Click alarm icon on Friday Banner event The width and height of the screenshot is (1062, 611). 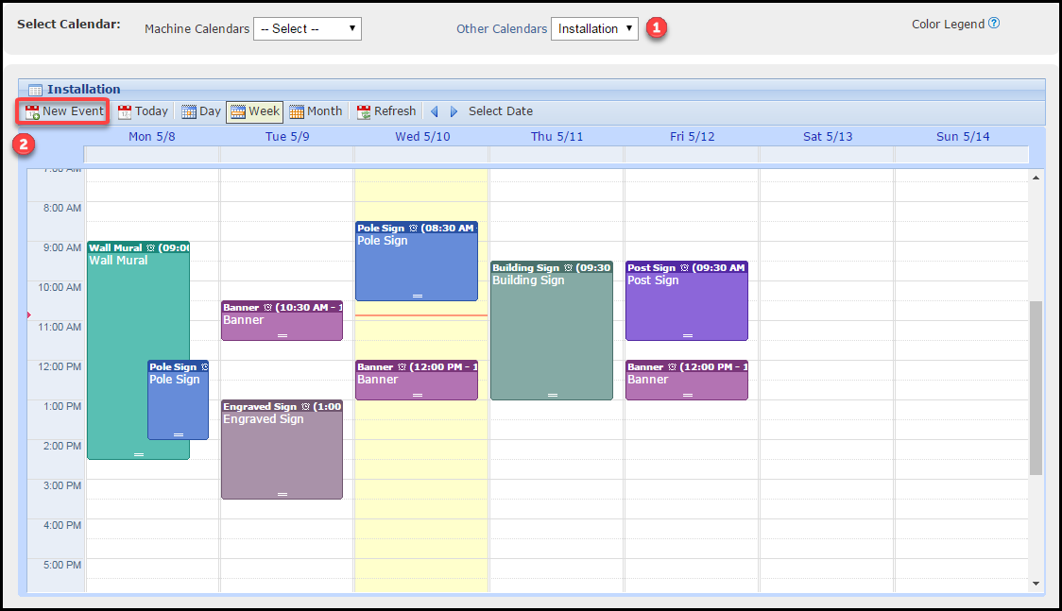tap(672, 367)
